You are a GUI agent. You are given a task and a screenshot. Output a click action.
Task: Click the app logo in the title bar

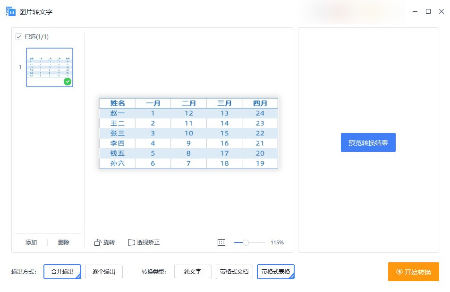(10, 11)
